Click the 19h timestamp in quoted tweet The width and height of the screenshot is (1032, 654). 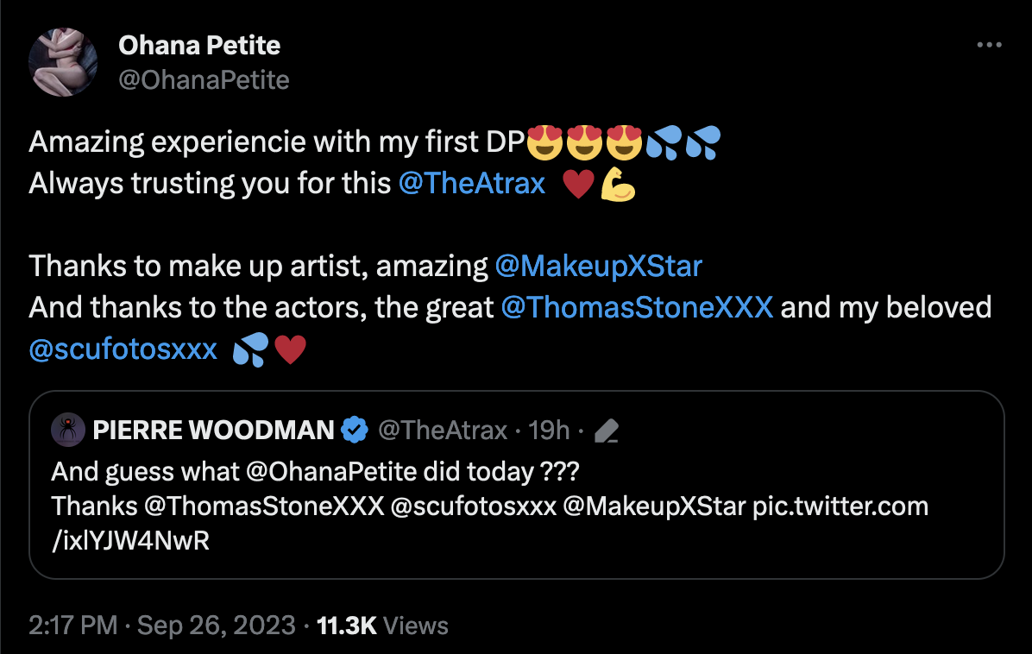coord(550,430)
